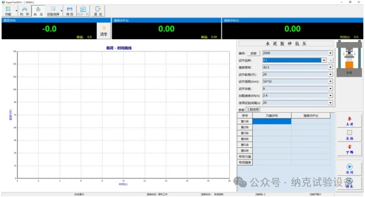
Task: Open the 试件龄期 dropdown showing 28
Action: click(x=330, y=75)
